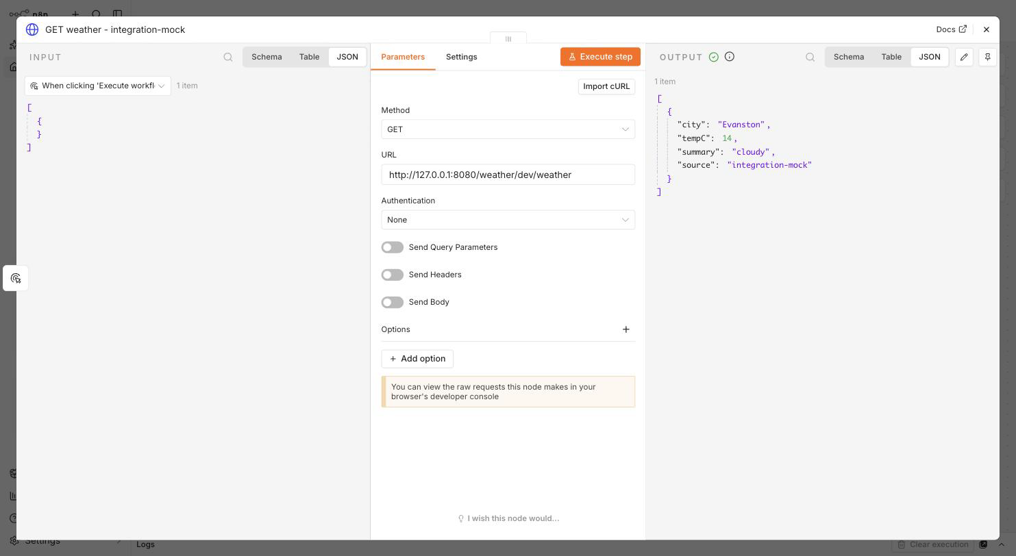
Task: Show input as Table view
Action: point(309,57)
